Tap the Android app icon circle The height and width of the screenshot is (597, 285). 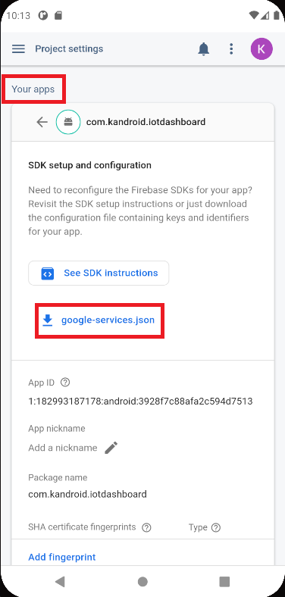coord(68,122)
